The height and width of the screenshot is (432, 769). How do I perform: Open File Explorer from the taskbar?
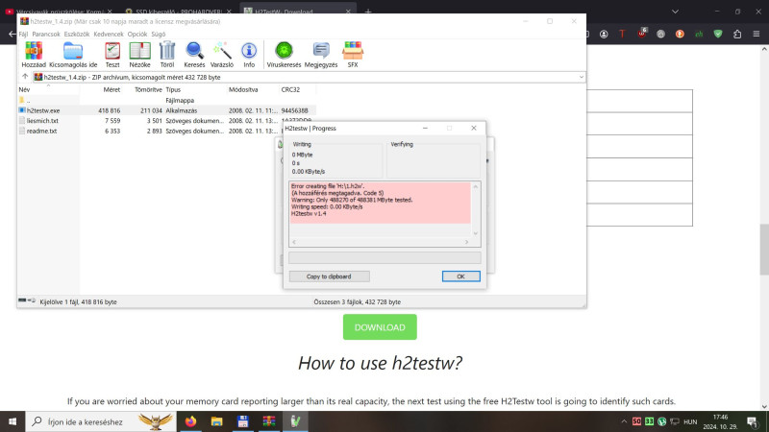pos(217,421)
